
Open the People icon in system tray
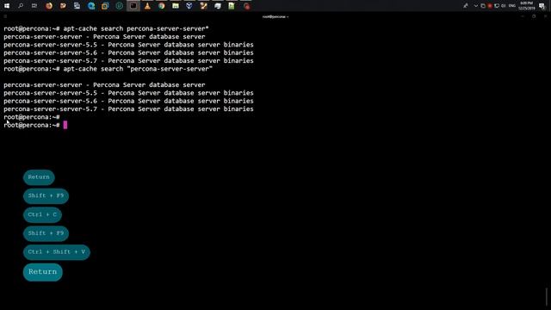pyautogui.click(x=466, y=6)
